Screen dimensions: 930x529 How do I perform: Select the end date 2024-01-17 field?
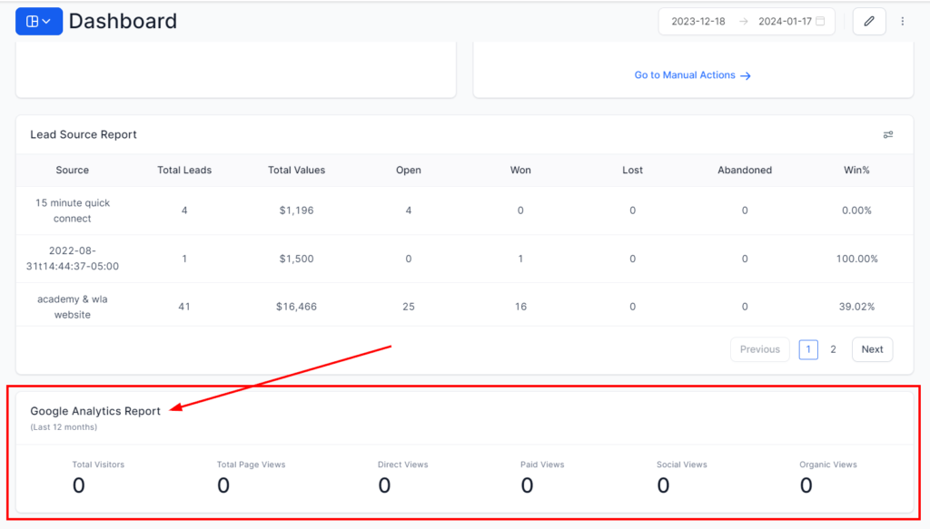[x=785, y=21]
